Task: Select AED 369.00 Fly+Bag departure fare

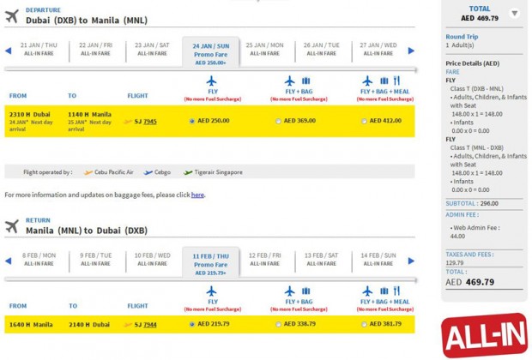Action: 278,121
